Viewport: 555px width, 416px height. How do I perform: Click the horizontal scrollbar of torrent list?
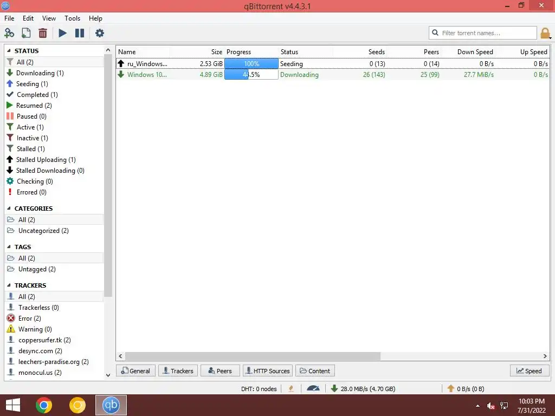click(253, 356)
